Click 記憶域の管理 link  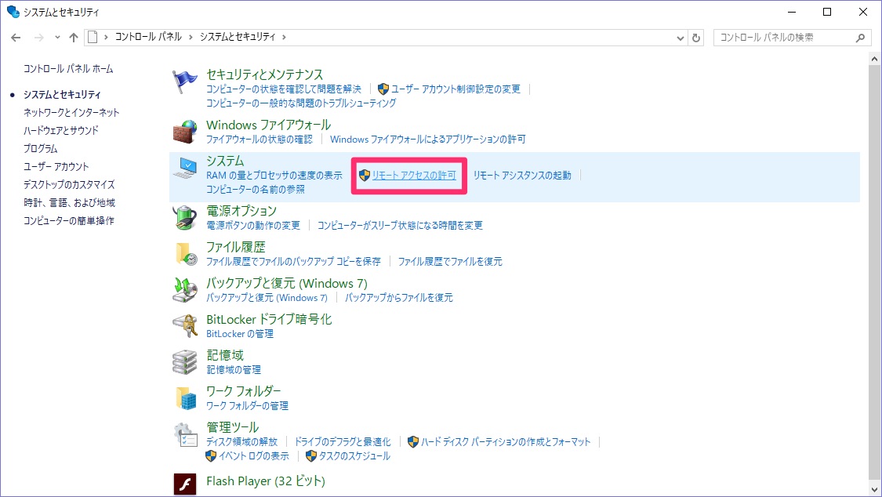click(234, 369)
